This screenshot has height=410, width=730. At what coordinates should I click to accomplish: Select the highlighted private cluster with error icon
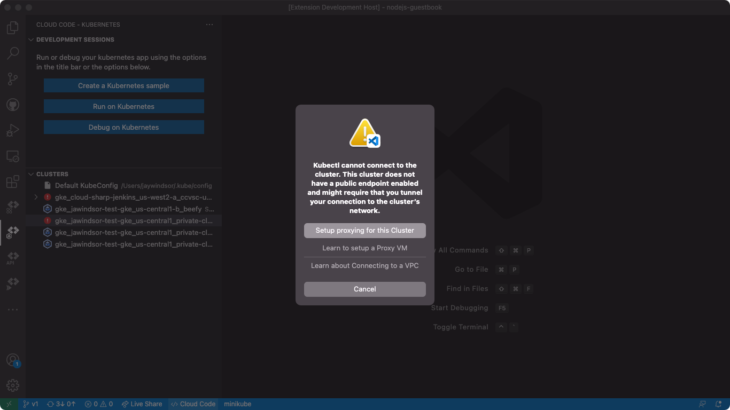[123, 220]
